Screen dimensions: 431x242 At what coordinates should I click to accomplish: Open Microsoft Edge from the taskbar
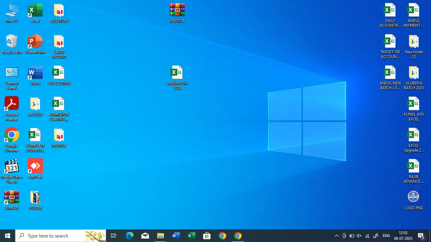click(130, 236)
